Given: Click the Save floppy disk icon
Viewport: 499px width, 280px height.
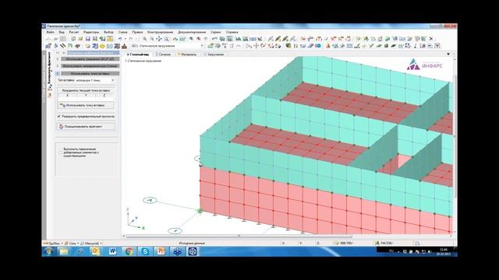Looking at the screenshot, I should coord(88,39).
